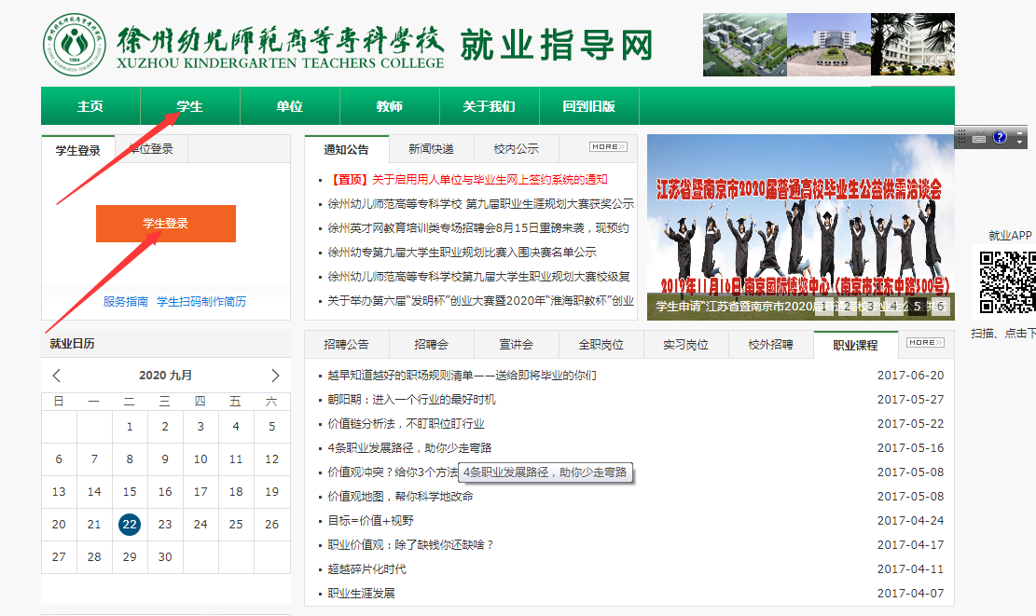Open the floating toolbar keyboard icon

coord(979,138)
